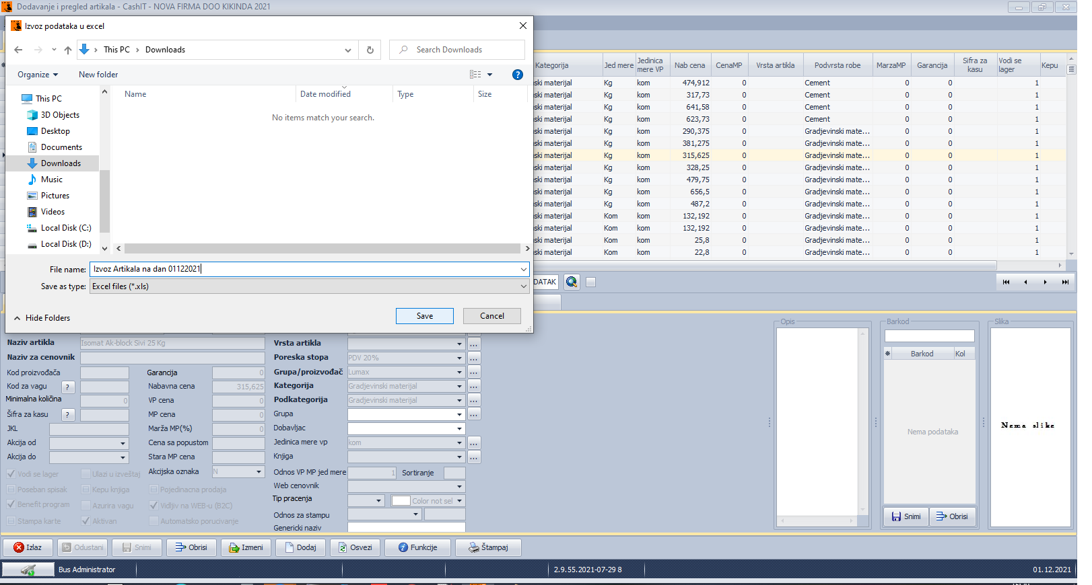Viewport: 1092px width, 585px height.
Task: Go to next record arrow
Action: click(1045, 282)
